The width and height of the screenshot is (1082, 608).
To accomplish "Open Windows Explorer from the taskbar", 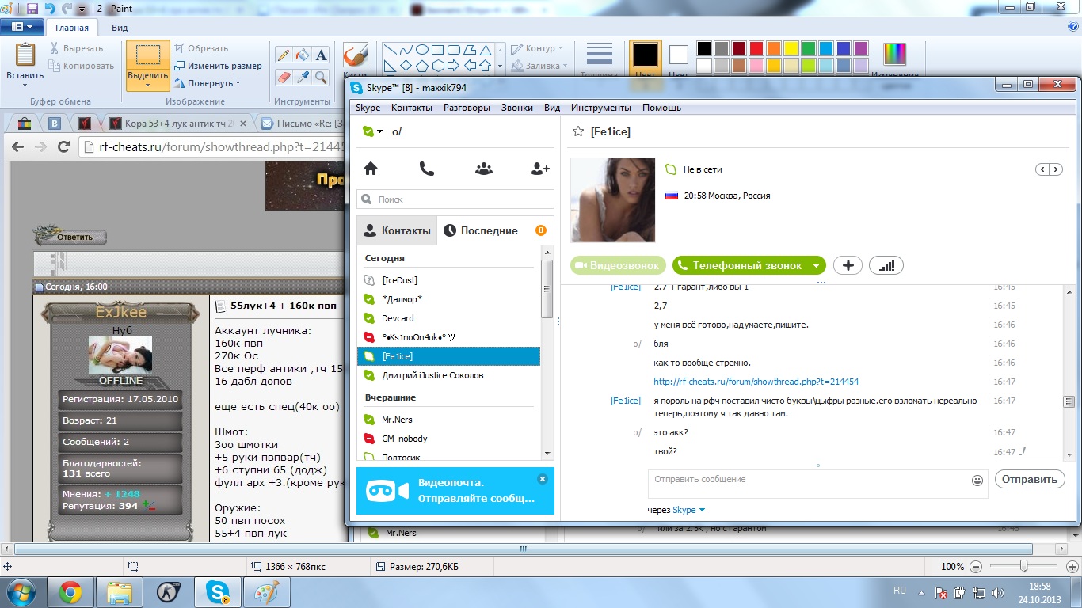I will click(119, 592).
